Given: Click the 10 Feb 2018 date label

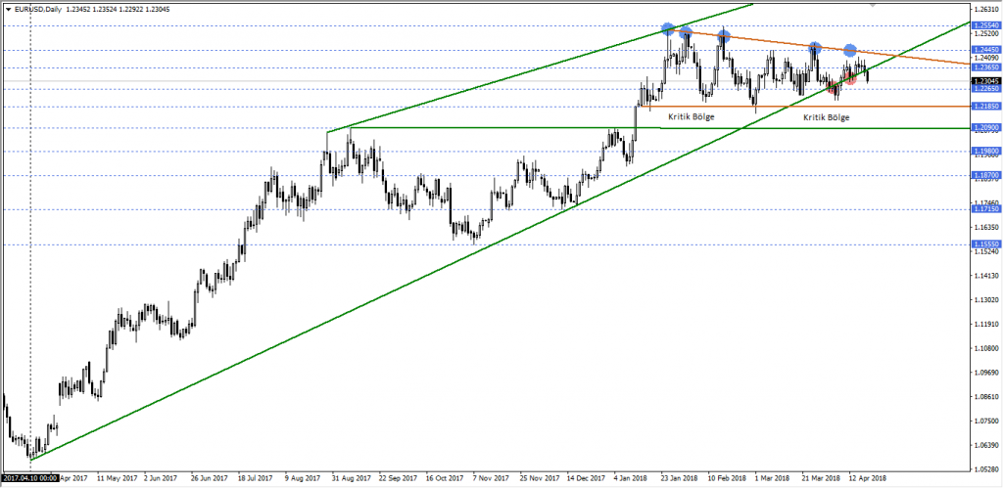Looking at the screenshot, I should pyautogui.click(x=727, y=478).
